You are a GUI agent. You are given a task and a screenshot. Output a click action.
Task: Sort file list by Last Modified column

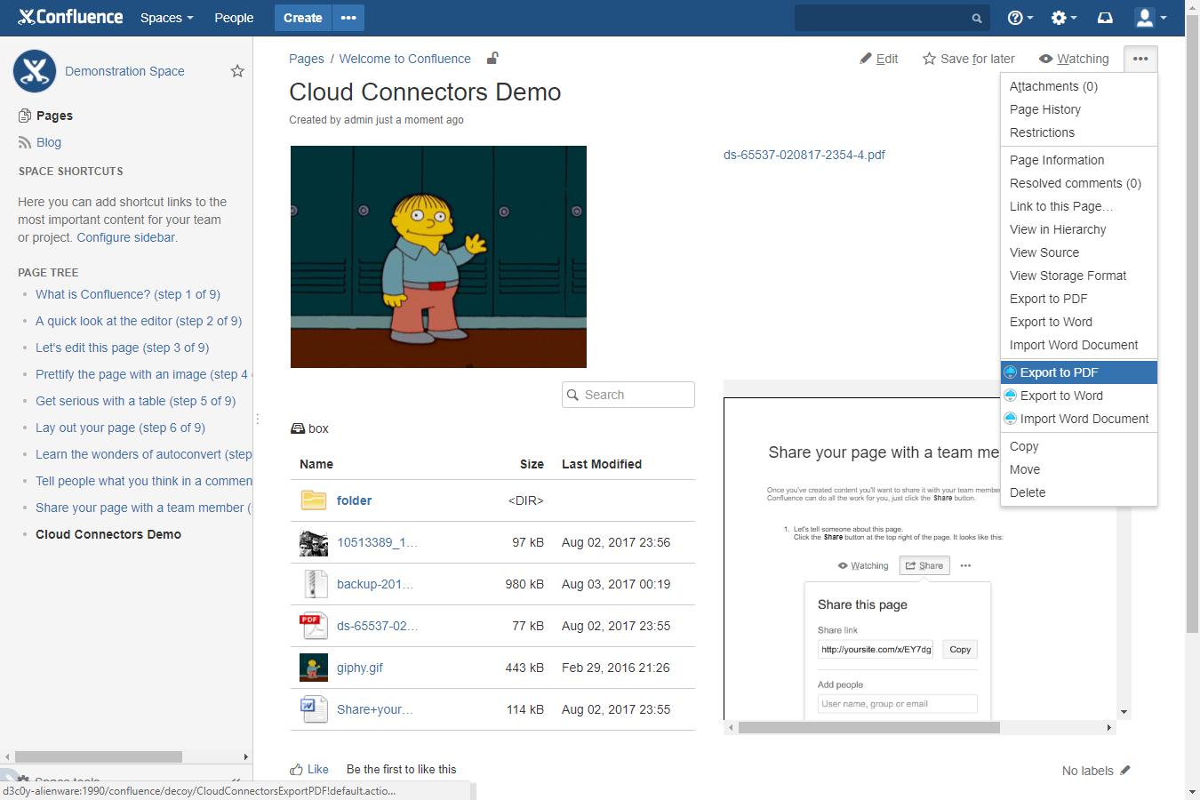[x=602, y=464]
